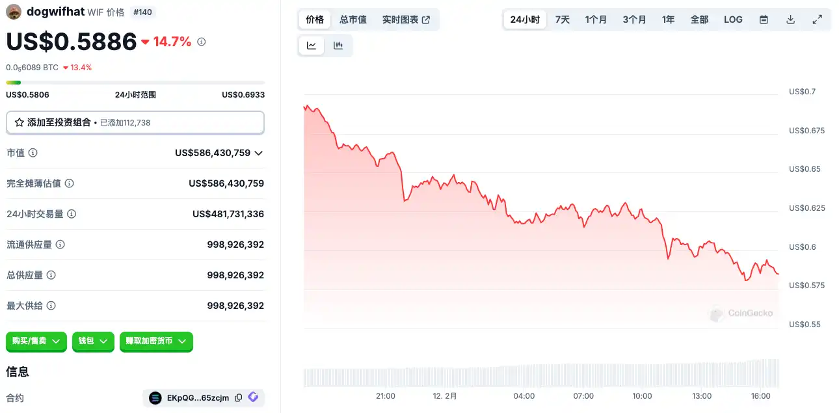Click the 24-hour price range bar

tap(135, 83)
